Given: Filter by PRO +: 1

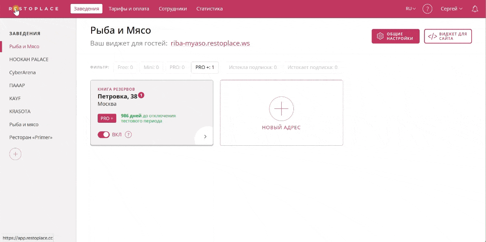Looking at the screenshot, I should tap(205, 67).
